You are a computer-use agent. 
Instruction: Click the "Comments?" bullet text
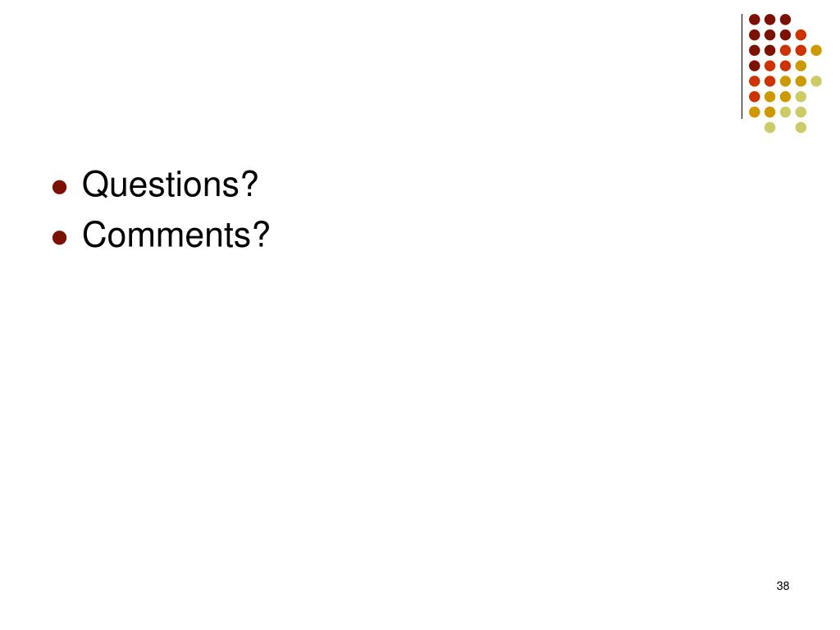[176, 235]
